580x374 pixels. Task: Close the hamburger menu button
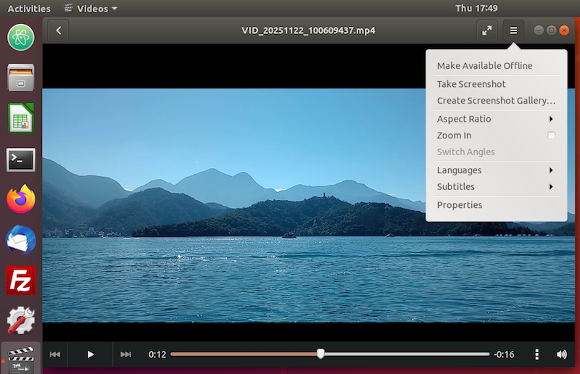coord(513,30)
